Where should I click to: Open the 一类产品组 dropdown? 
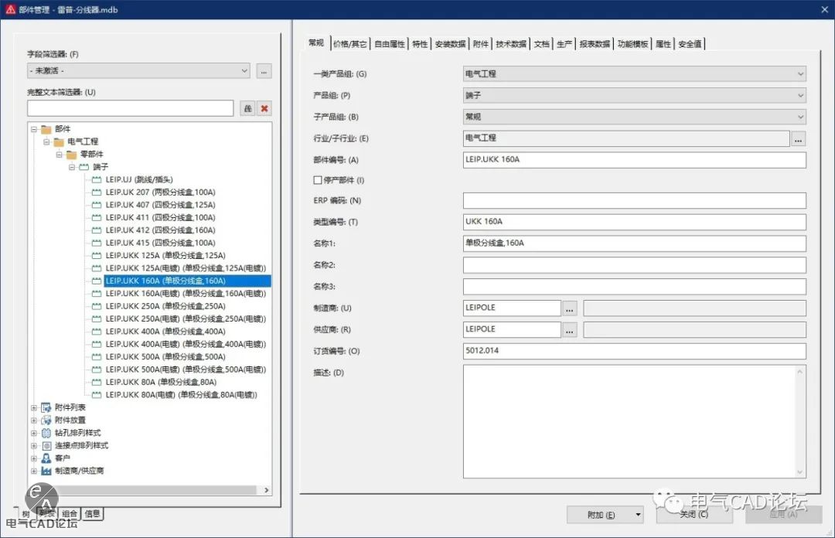[634, 74]
